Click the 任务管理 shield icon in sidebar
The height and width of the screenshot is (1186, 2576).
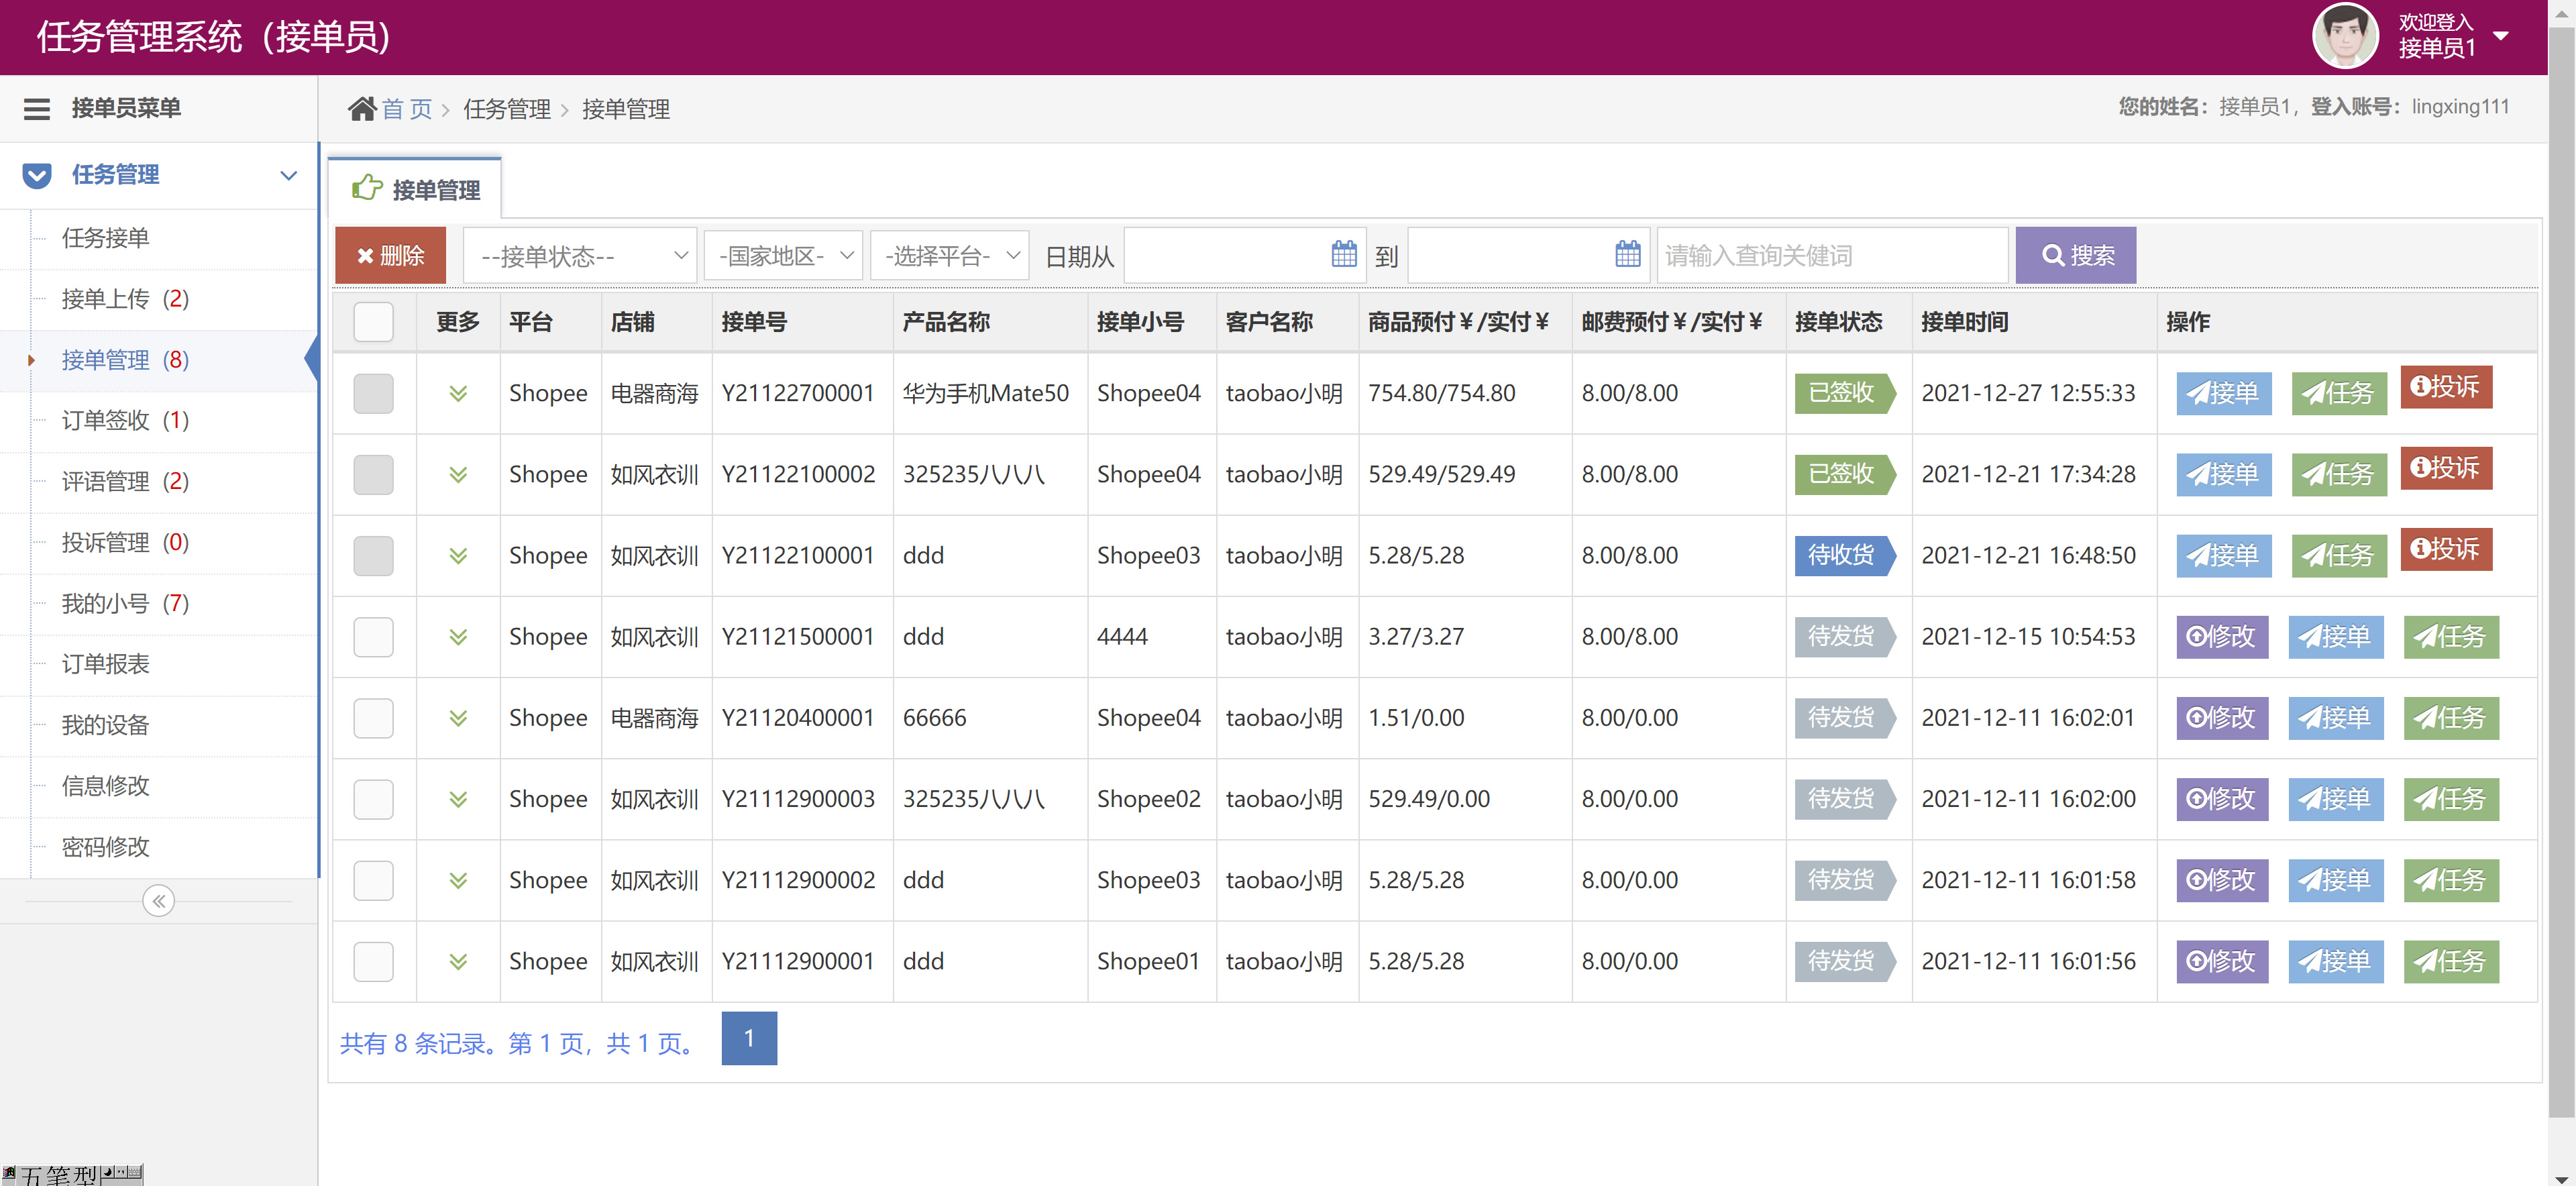37,175
